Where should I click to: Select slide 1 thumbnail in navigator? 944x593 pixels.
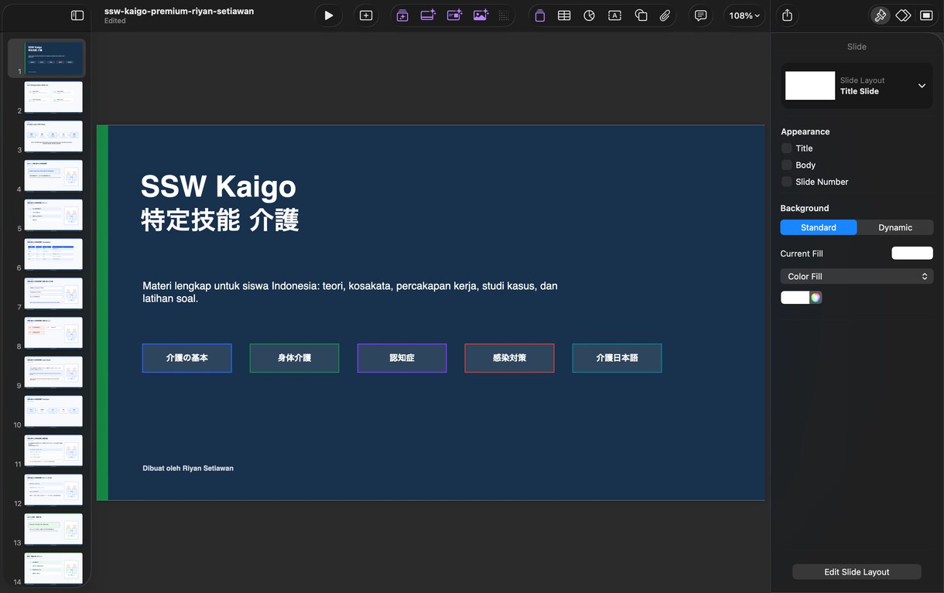[53, 58]
